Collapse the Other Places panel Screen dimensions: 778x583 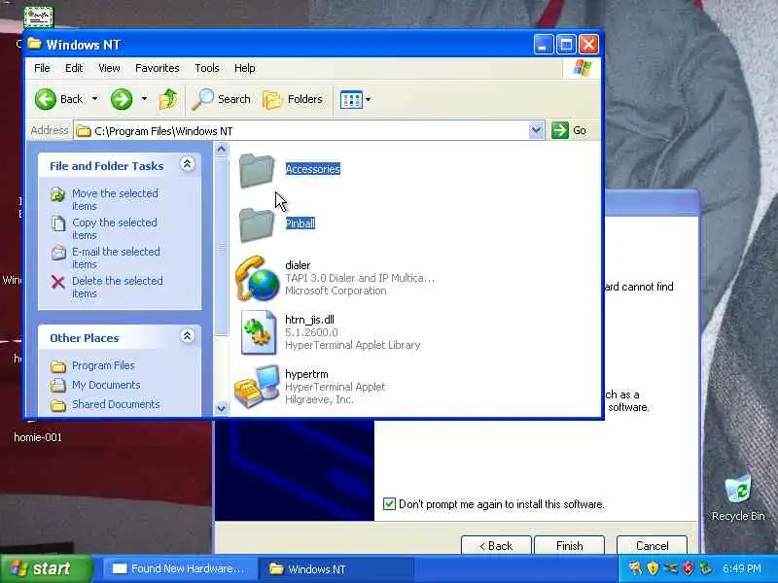click(187, 336)
